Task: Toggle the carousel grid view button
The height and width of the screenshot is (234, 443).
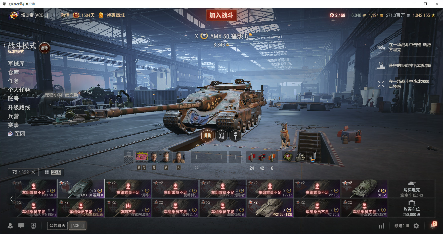Action: tap(53, 172)
